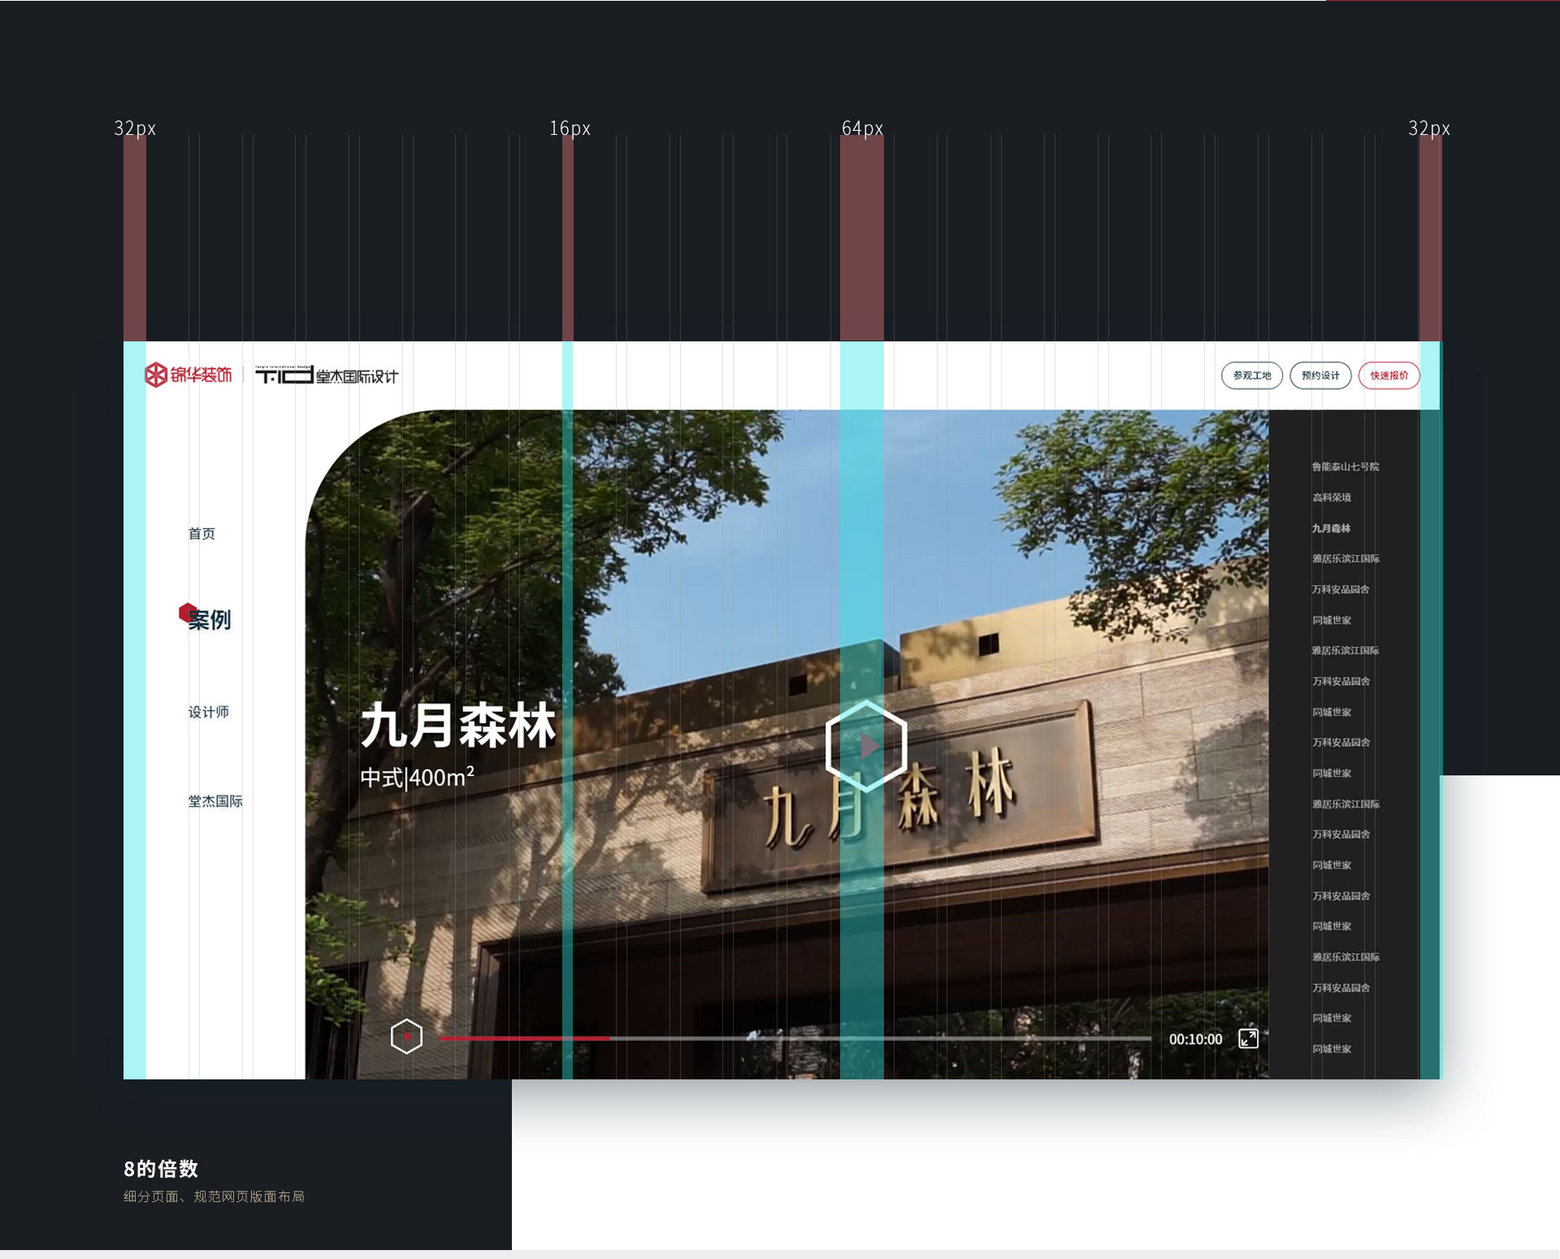
Task: Click the 参观工地 button
Action: tap(1252, 376)
